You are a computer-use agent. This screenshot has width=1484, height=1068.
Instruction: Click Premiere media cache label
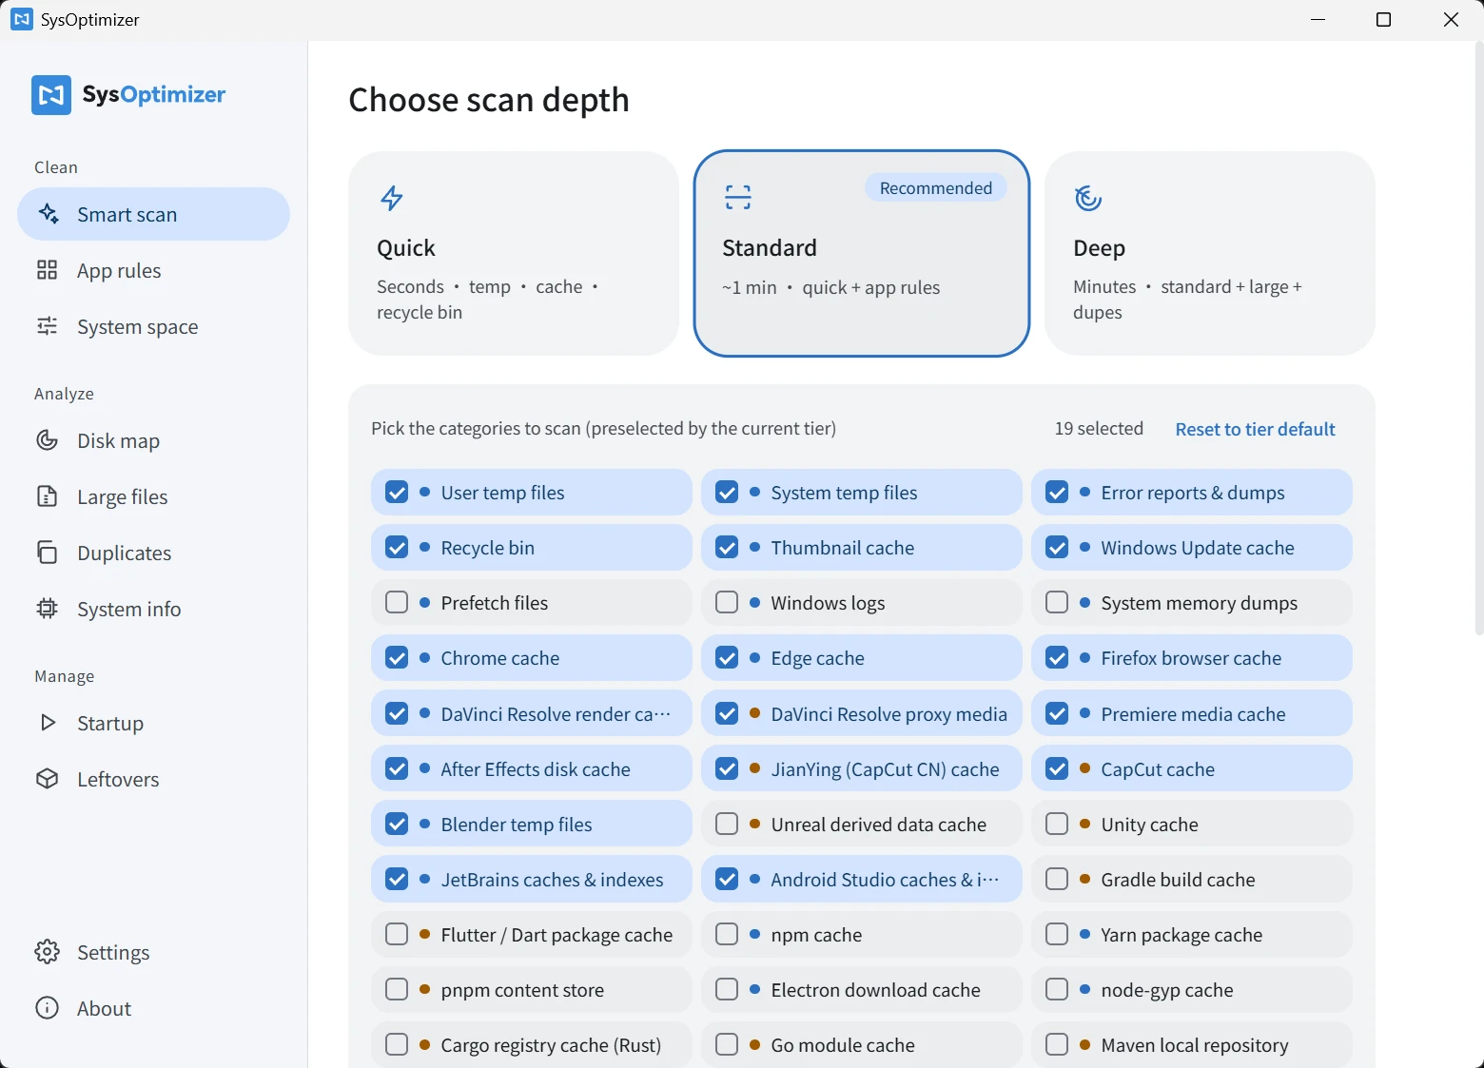click(x=1193, y=714)
